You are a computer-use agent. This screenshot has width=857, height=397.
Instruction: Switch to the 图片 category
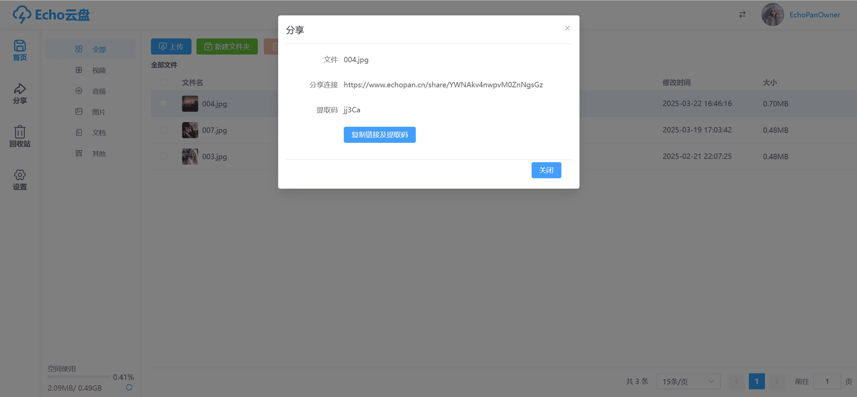99,112
